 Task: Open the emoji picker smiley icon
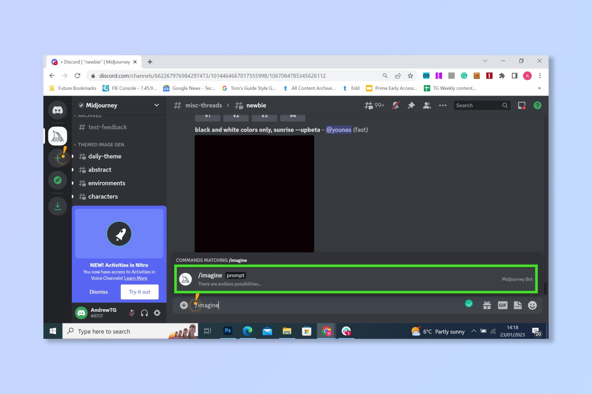coord(532,305)
